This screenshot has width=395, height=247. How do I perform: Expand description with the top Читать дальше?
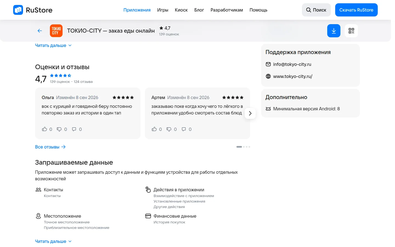coord(53,45)
